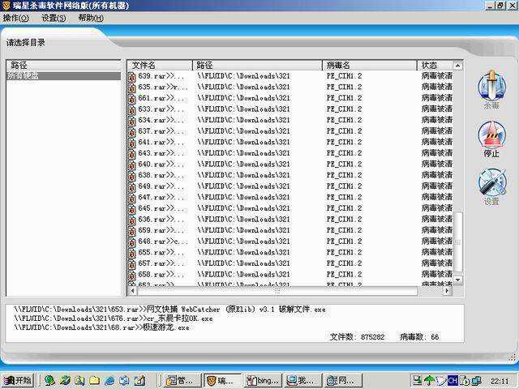Click infected file icon beside 661.rar

(132, 98)
